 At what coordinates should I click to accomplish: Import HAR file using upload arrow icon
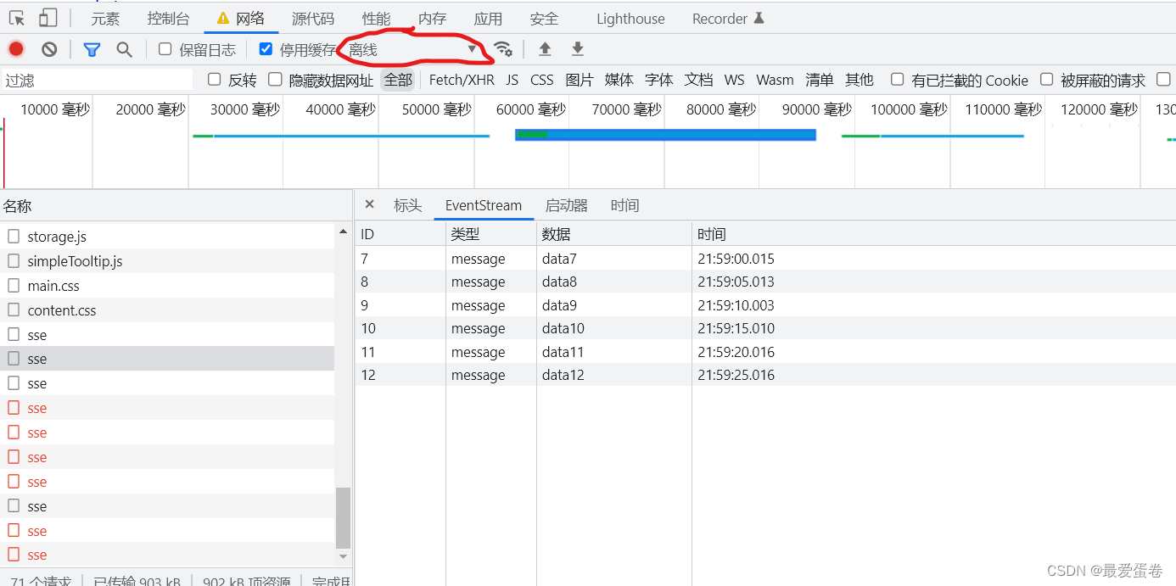(544, 48)
